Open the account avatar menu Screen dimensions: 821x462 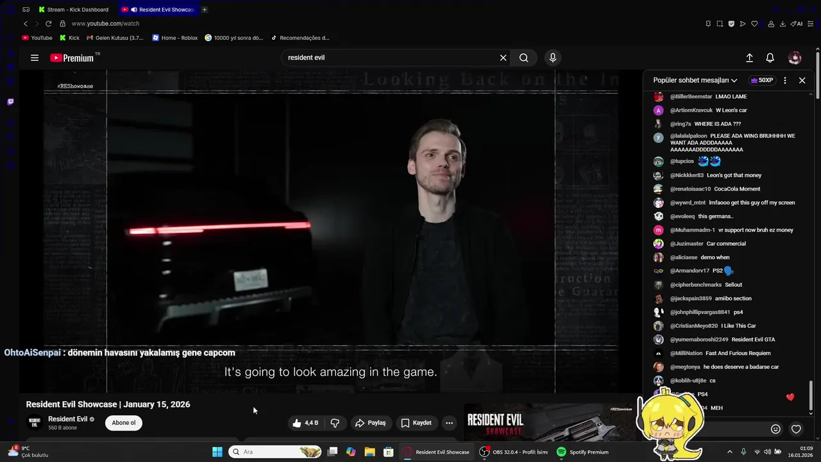pos(795,58)
